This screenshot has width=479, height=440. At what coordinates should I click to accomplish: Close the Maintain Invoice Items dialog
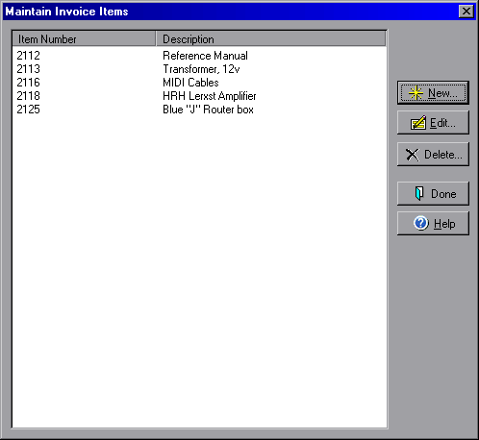click(466, 12)
